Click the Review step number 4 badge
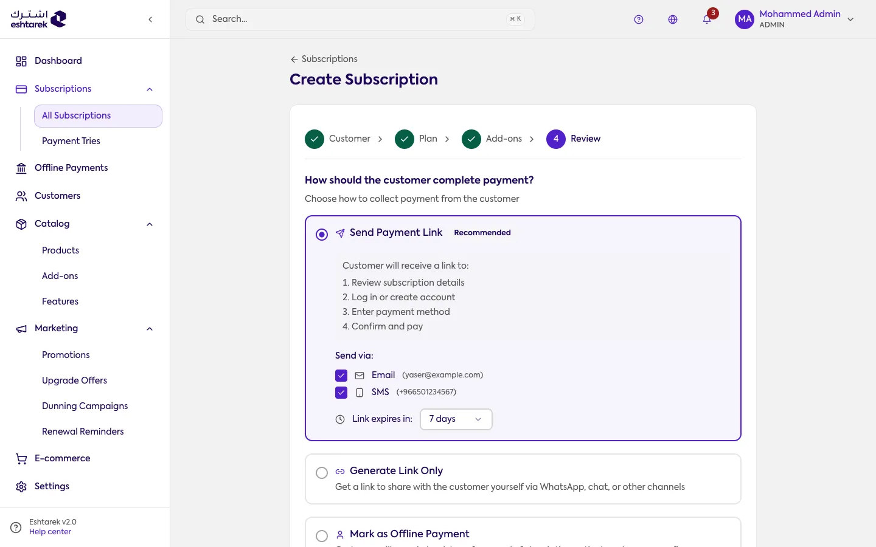The image size is (876, 547). pyautogui.click(x=556, y=139)
